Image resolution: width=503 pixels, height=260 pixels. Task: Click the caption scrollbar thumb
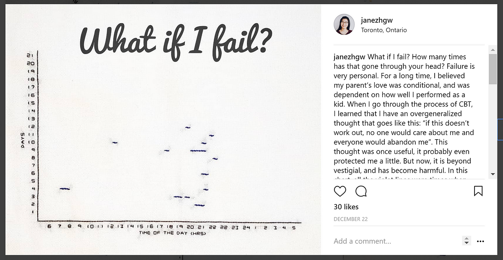pos(493,69)
